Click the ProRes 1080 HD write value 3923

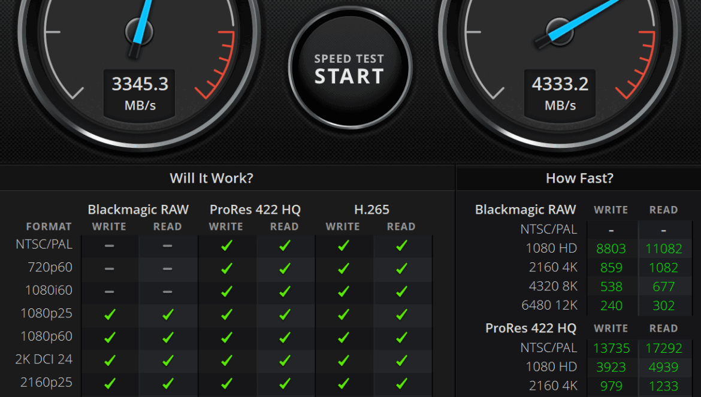coord(611,367)
